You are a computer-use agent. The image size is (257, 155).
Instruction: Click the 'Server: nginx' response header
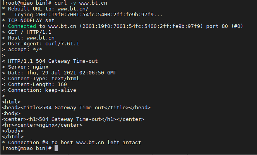coord(28,67)
